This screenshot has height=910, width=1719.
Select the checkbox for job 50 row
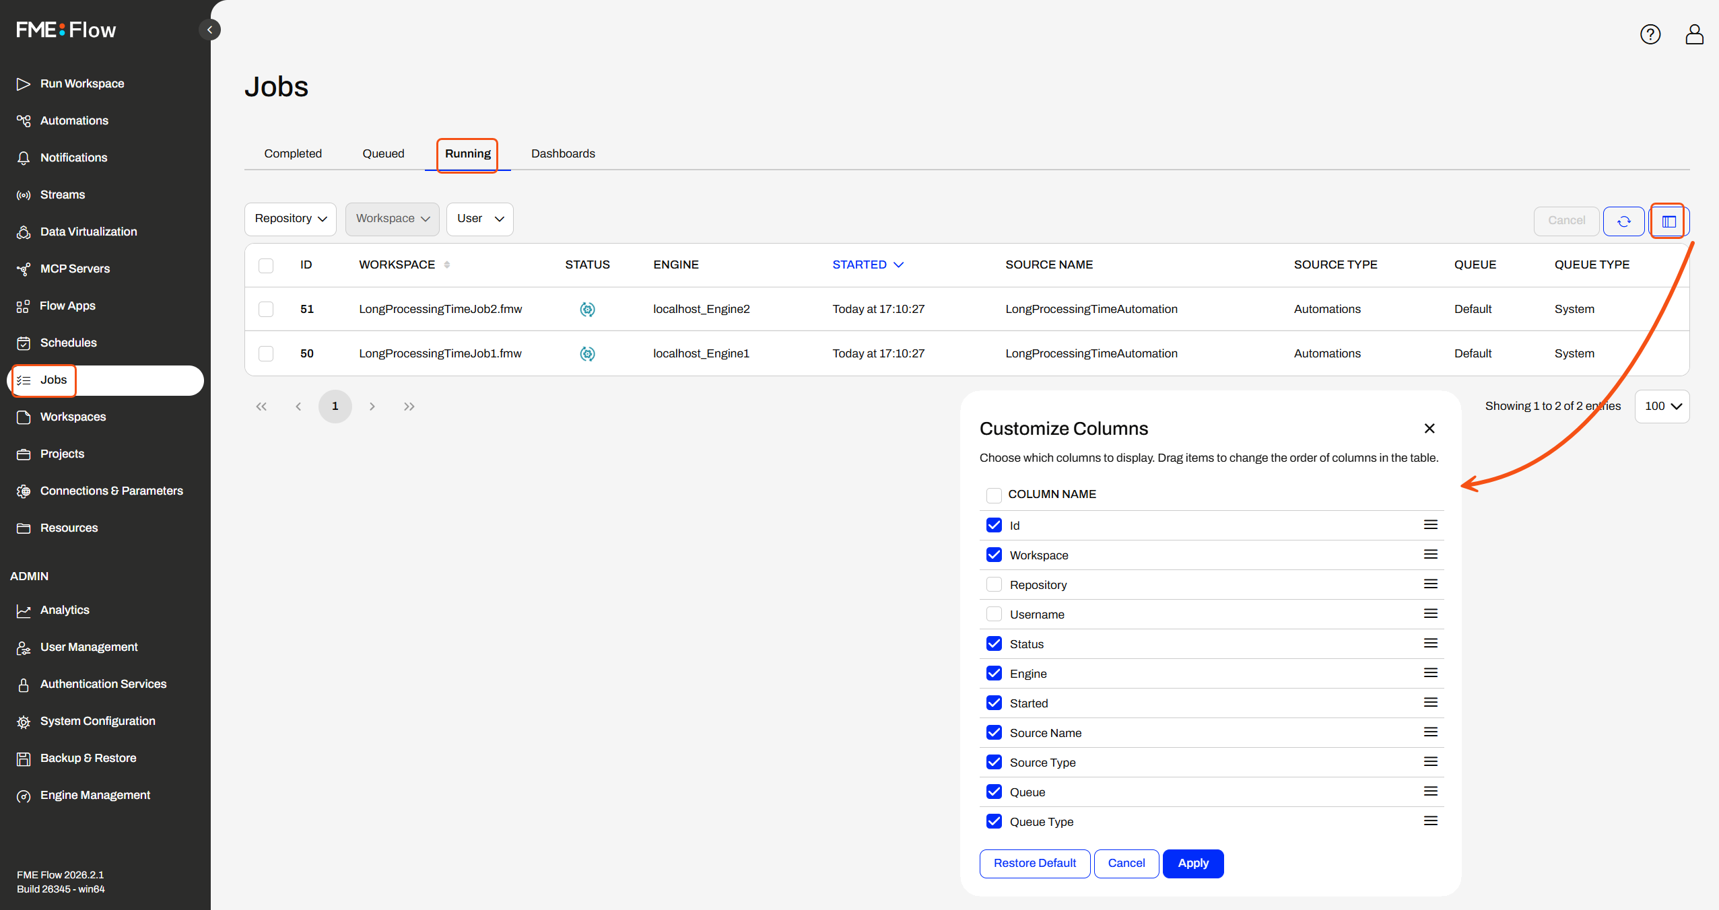(266, 353)
